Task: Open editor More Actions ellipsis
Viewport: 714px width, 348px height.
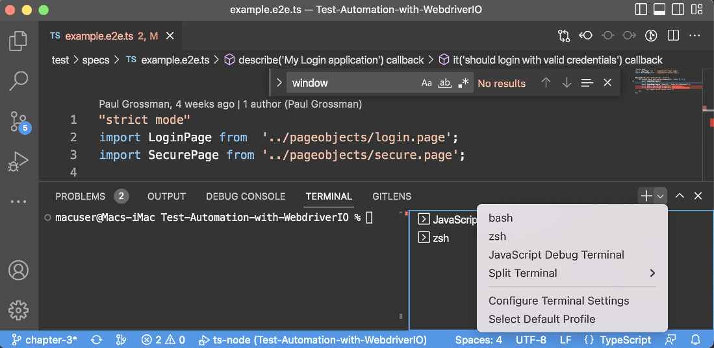Action: click(x=695, y=36)
